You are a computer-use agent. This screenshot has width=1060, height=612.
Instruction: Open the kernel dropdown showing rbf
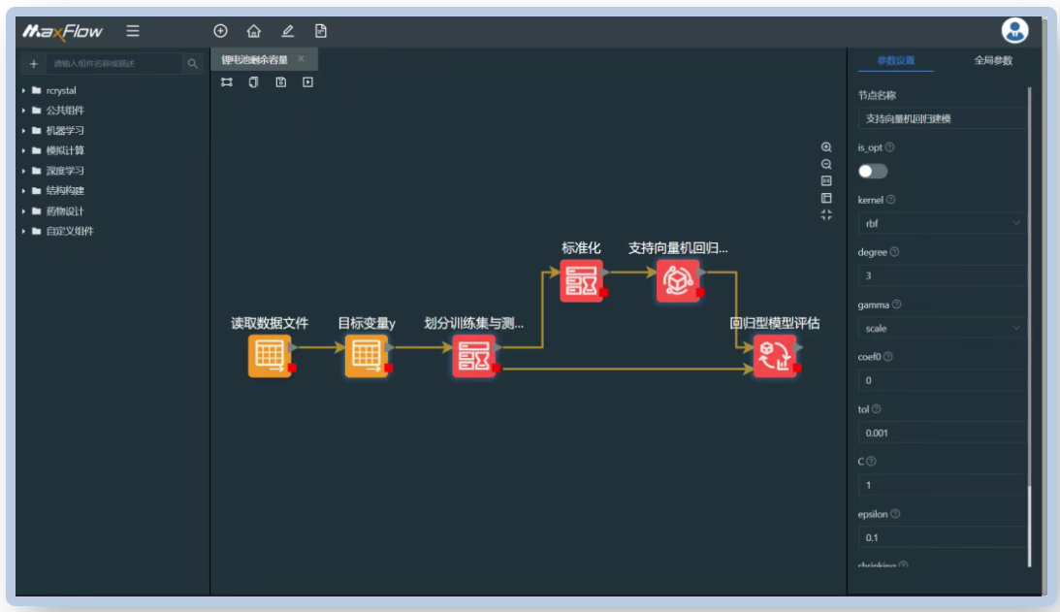pos(941,223)
